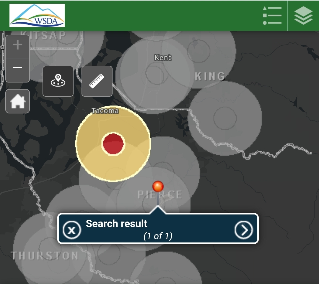Viewport: 319px width, 284px height.
Task: Zoom out using the minus button
Action: 17,68
